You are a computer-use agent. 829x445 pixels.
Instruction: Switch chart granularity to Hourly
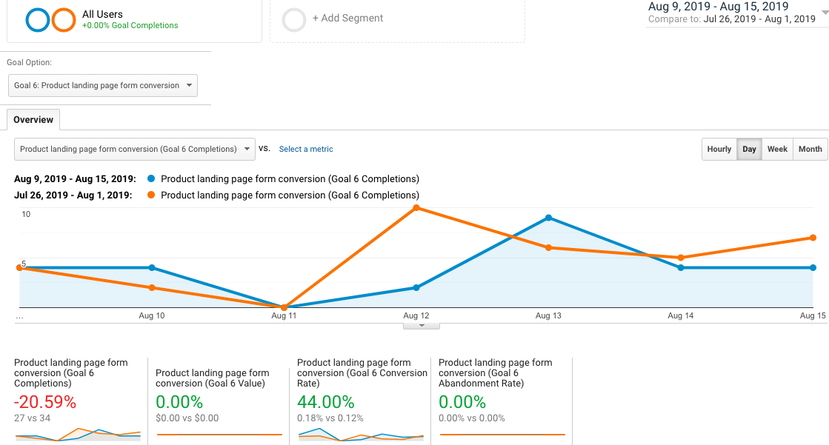pos(719,149)
